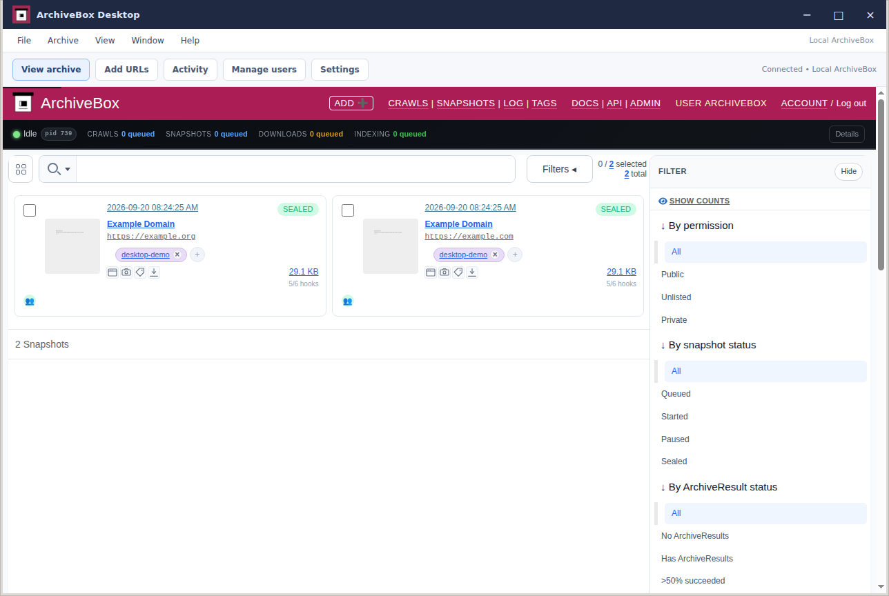Viewport: 889px width, 596px height.
Task: Toggle the Show Counts eye option
Action: coord(694,201)
